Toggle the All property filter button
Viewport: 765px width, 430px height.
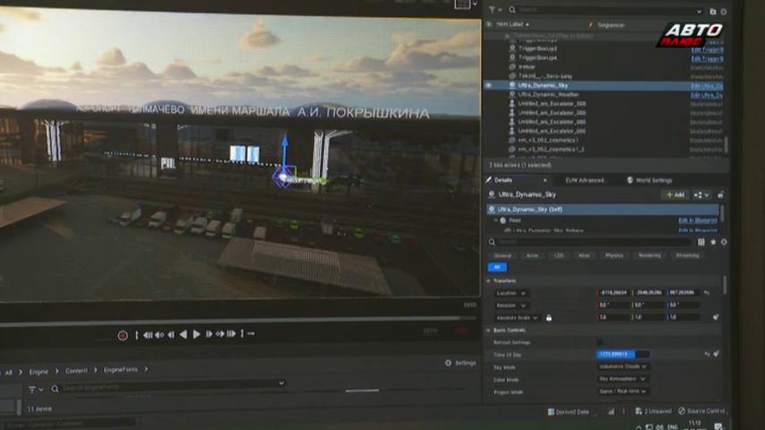(x=497, y=267)
